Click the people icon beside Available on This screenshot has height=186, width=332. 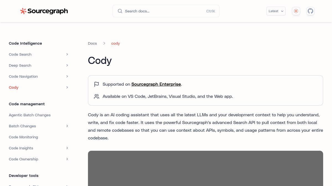point(97,96)
